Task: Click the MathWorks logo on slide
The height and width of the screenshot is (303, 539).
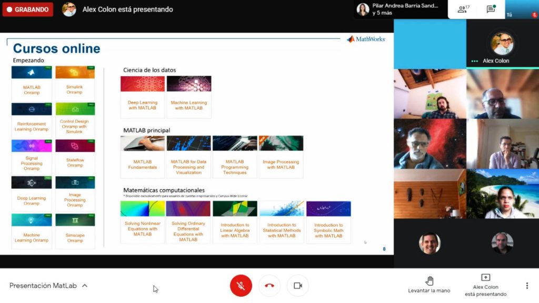Action: 366,39
